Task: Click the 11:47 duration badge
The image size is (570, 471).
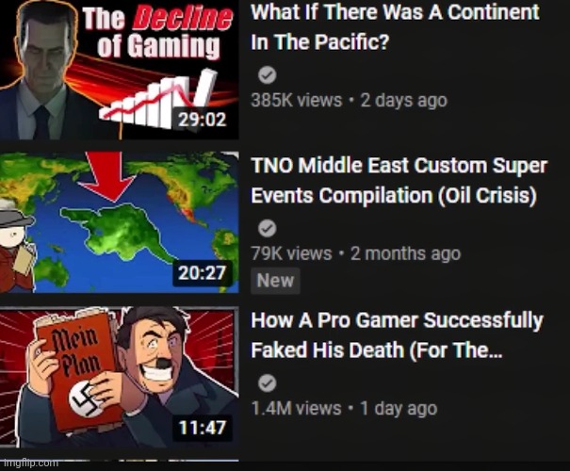Action: [x=203, y=428]
